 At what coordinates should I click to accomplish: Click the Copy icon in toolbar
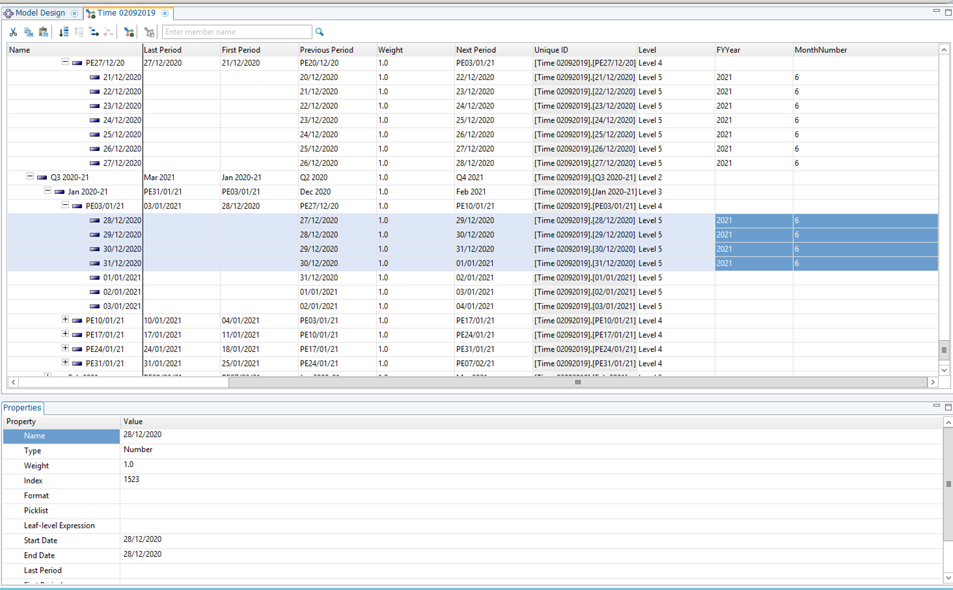(28, 32)
